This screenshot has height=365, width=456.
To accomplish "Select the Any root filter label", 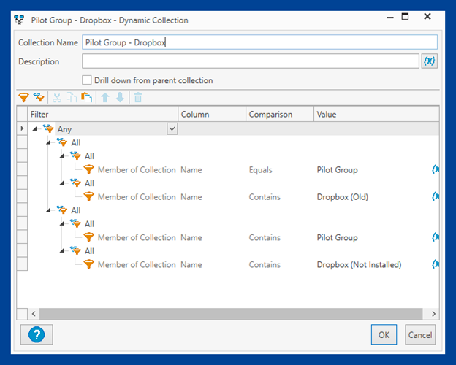I will 64,128.
